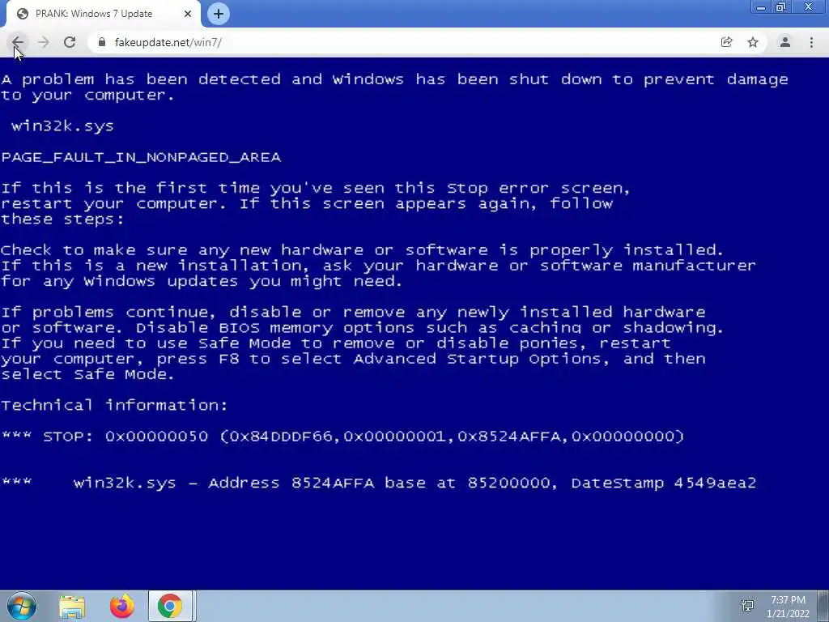Click the globe favicon on the tab
This screenshot has height=622, width=829.
pyautogui.click(x=23, y=14)
